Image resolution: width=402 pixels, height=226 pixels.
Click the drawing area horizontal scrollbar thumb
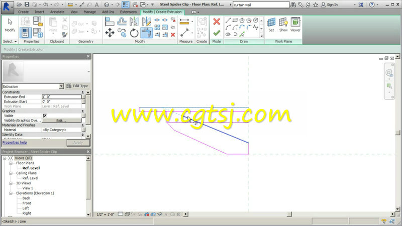coord(289,214)
